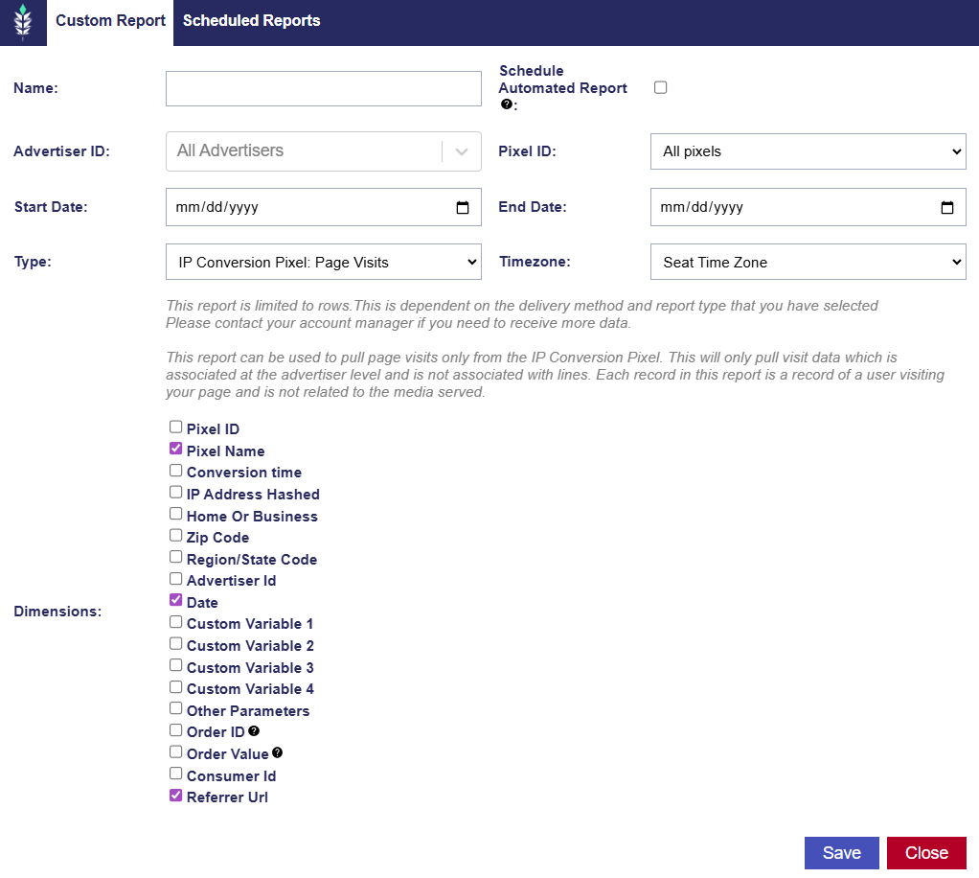Screen dimensions: 979x878
Task: Uncheck the Pixel Name dimension
Action: click(x=176, y=449)
